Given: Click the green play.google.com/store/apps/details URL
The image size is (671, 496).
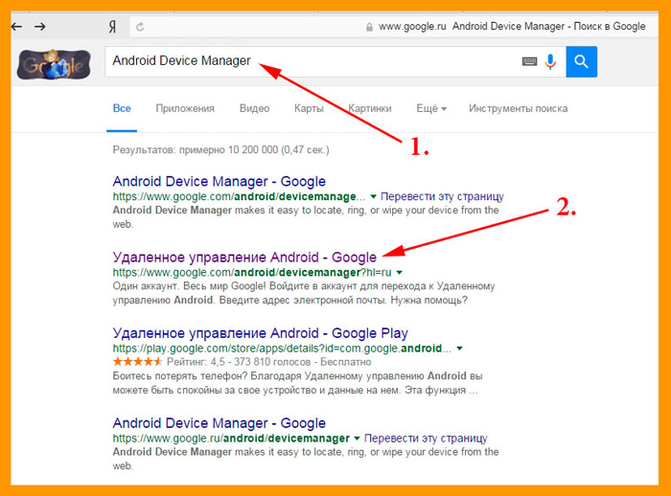Looking at the screenshot, I should 282,349.
